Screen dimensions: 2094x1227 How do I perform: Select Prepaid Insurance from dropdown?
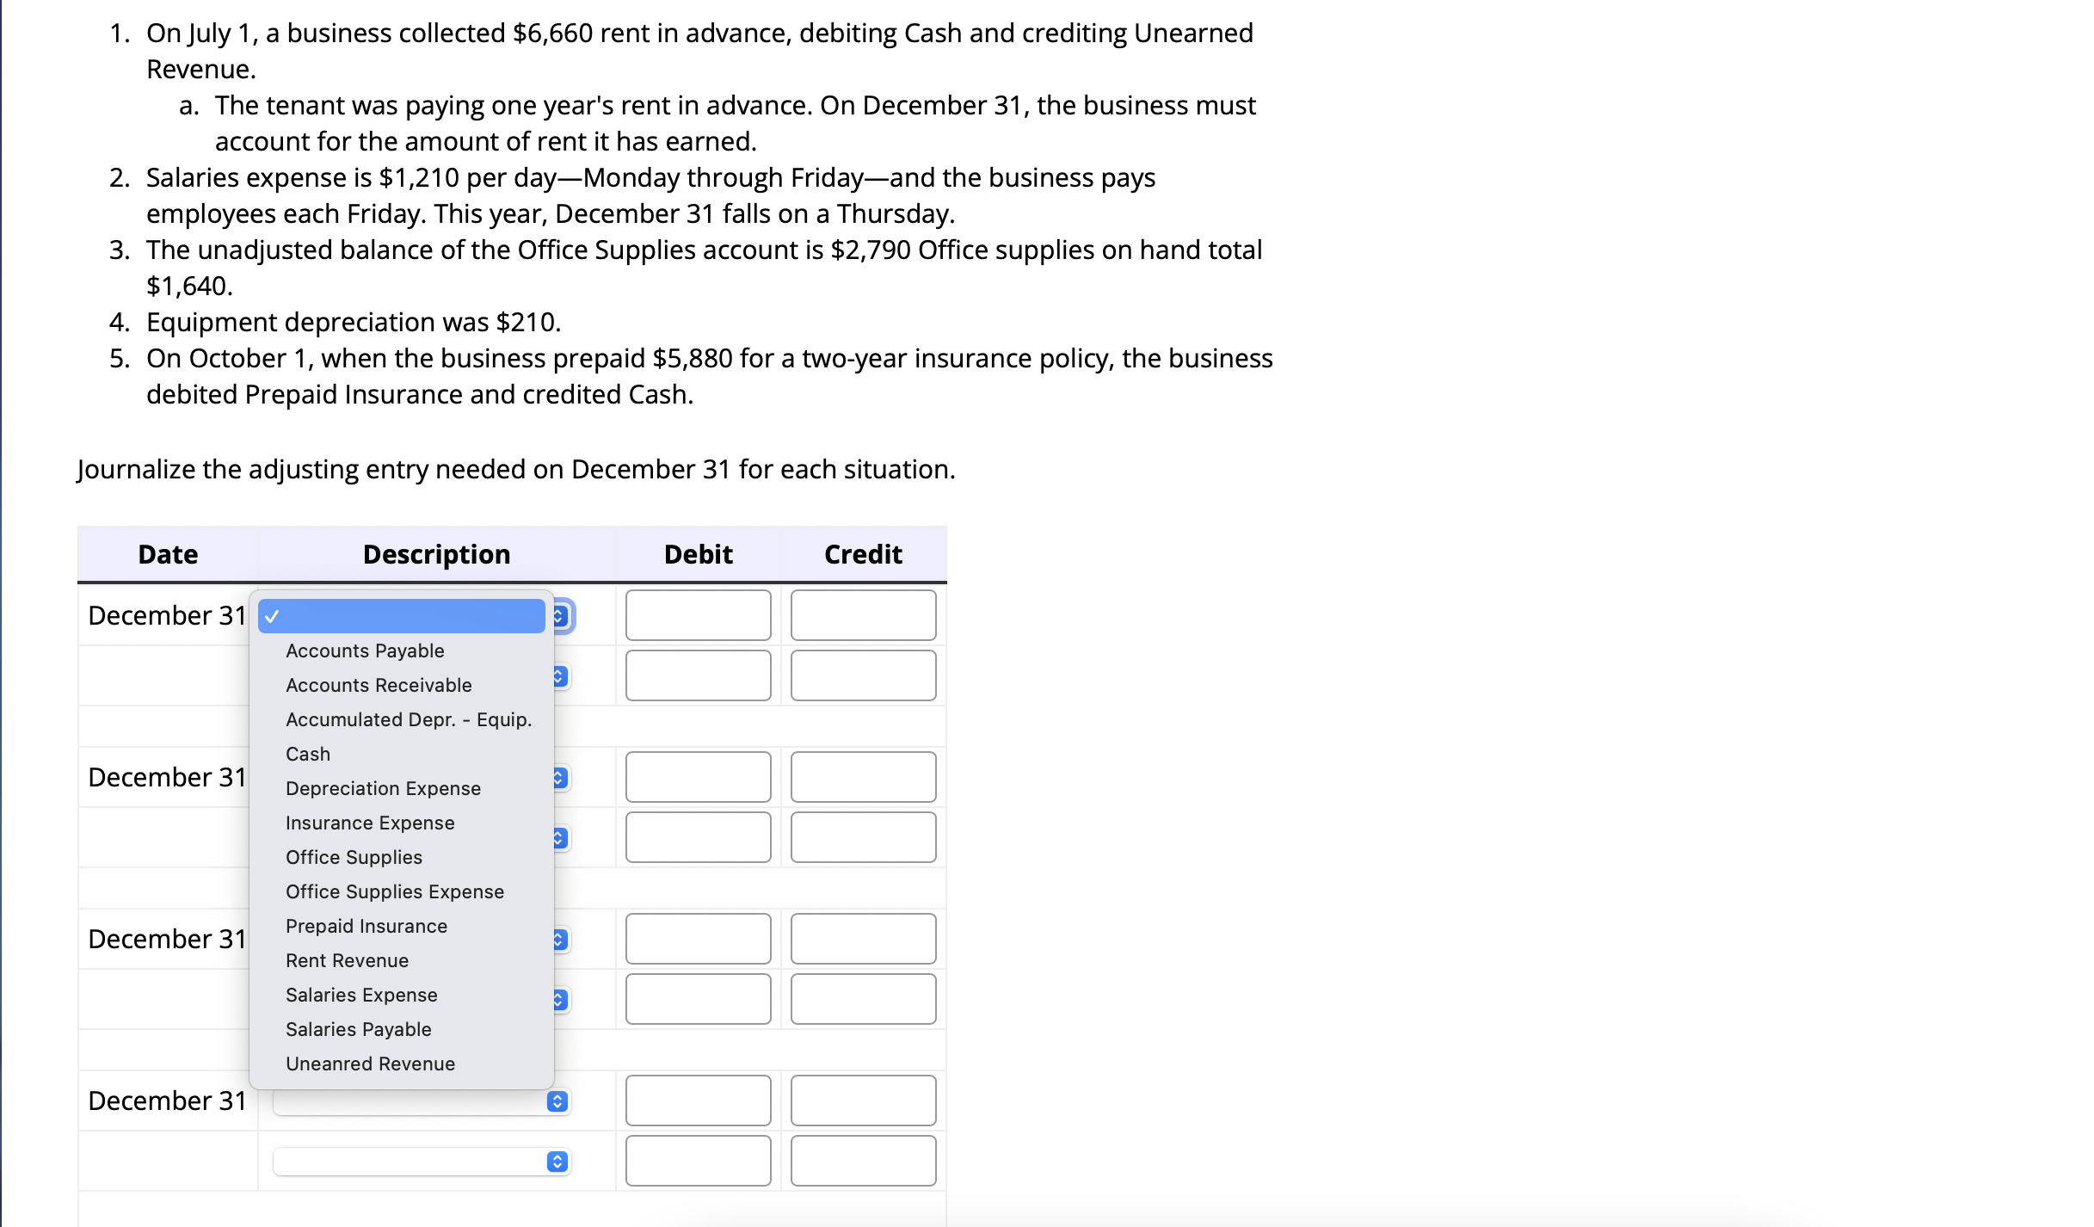[365, 926]
